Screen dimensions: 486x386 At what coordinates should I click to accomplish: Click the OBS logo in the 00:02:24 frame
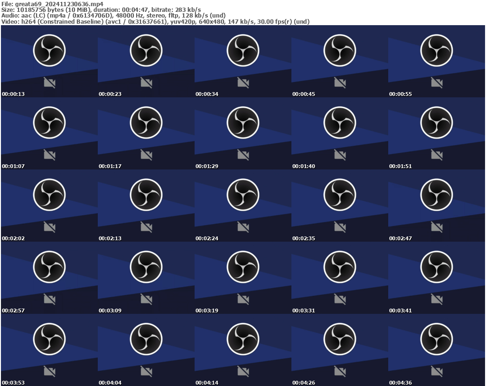tap(243, 195)
